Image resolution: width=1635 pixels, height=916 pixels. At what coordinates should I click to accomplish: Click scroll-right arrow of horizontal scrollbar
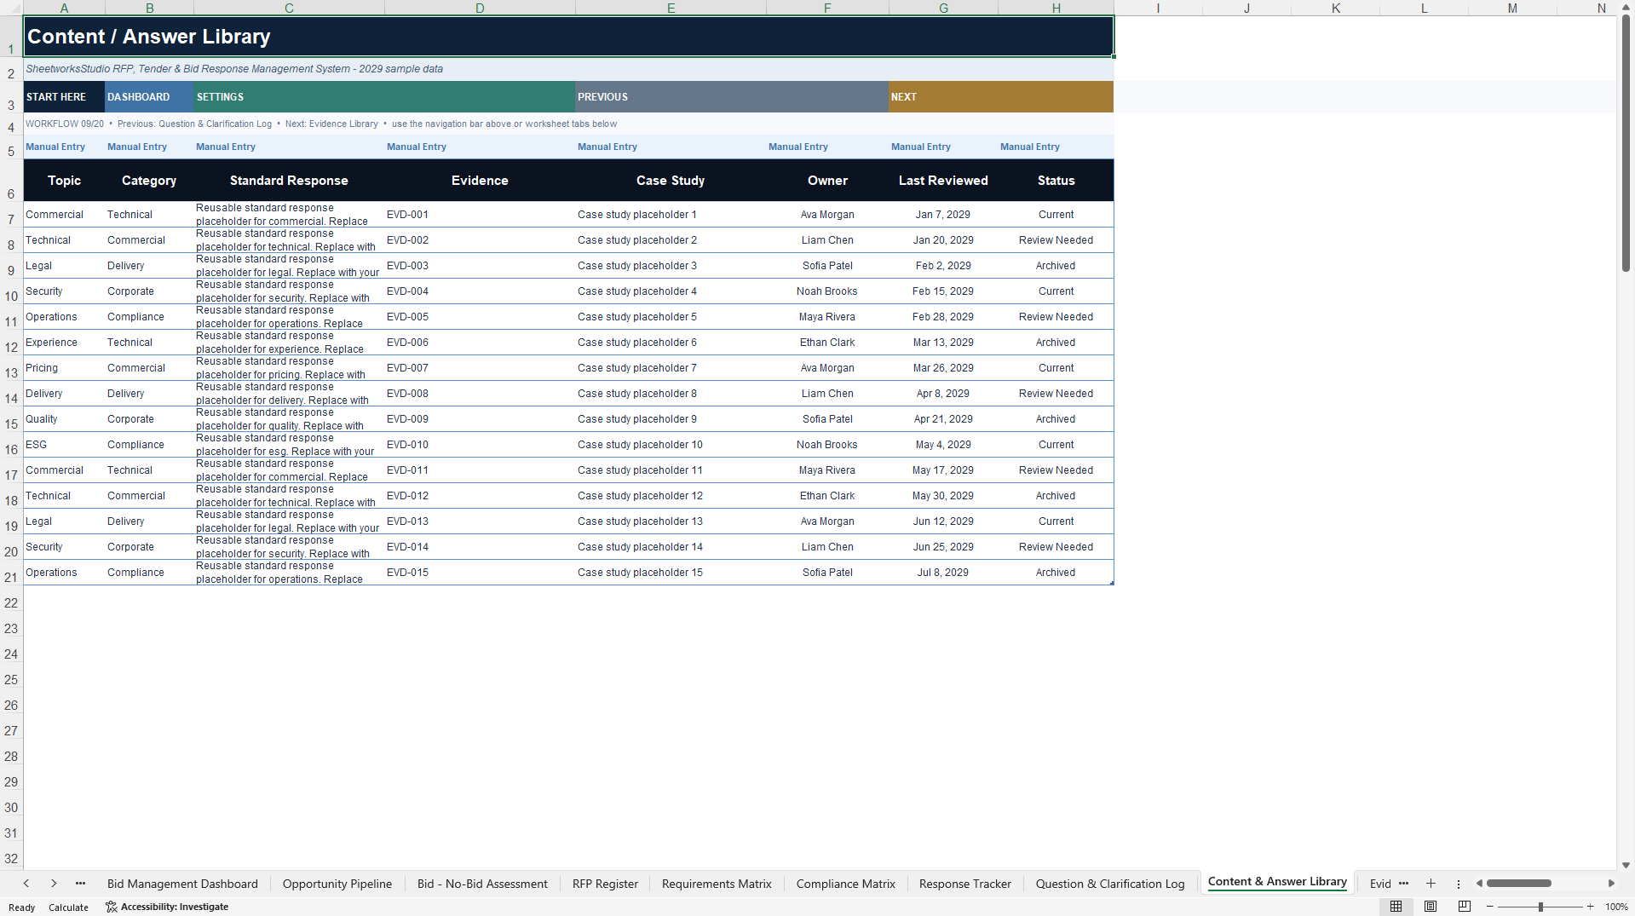[x=1611, y=884]
